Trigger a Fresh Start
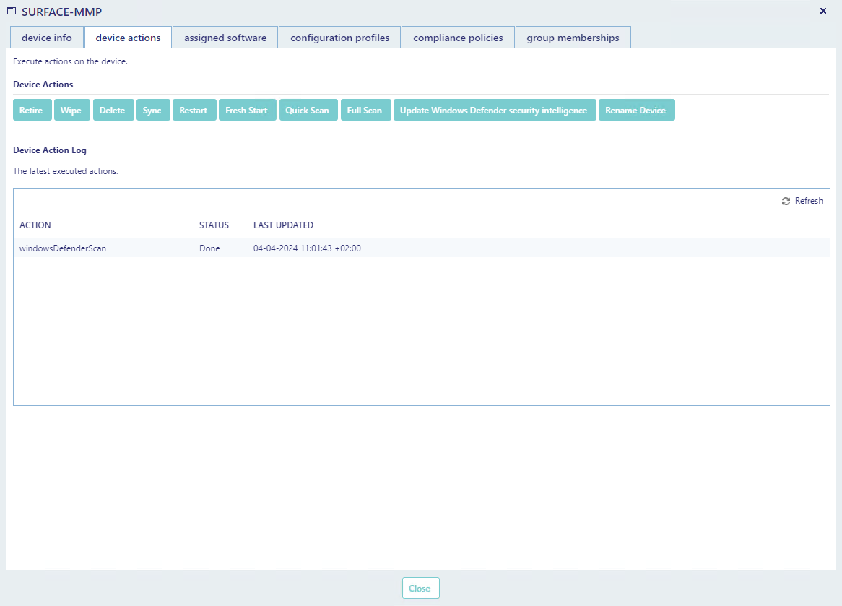The height and width of the screenshot is (606, 842). [x=247, y=111]
